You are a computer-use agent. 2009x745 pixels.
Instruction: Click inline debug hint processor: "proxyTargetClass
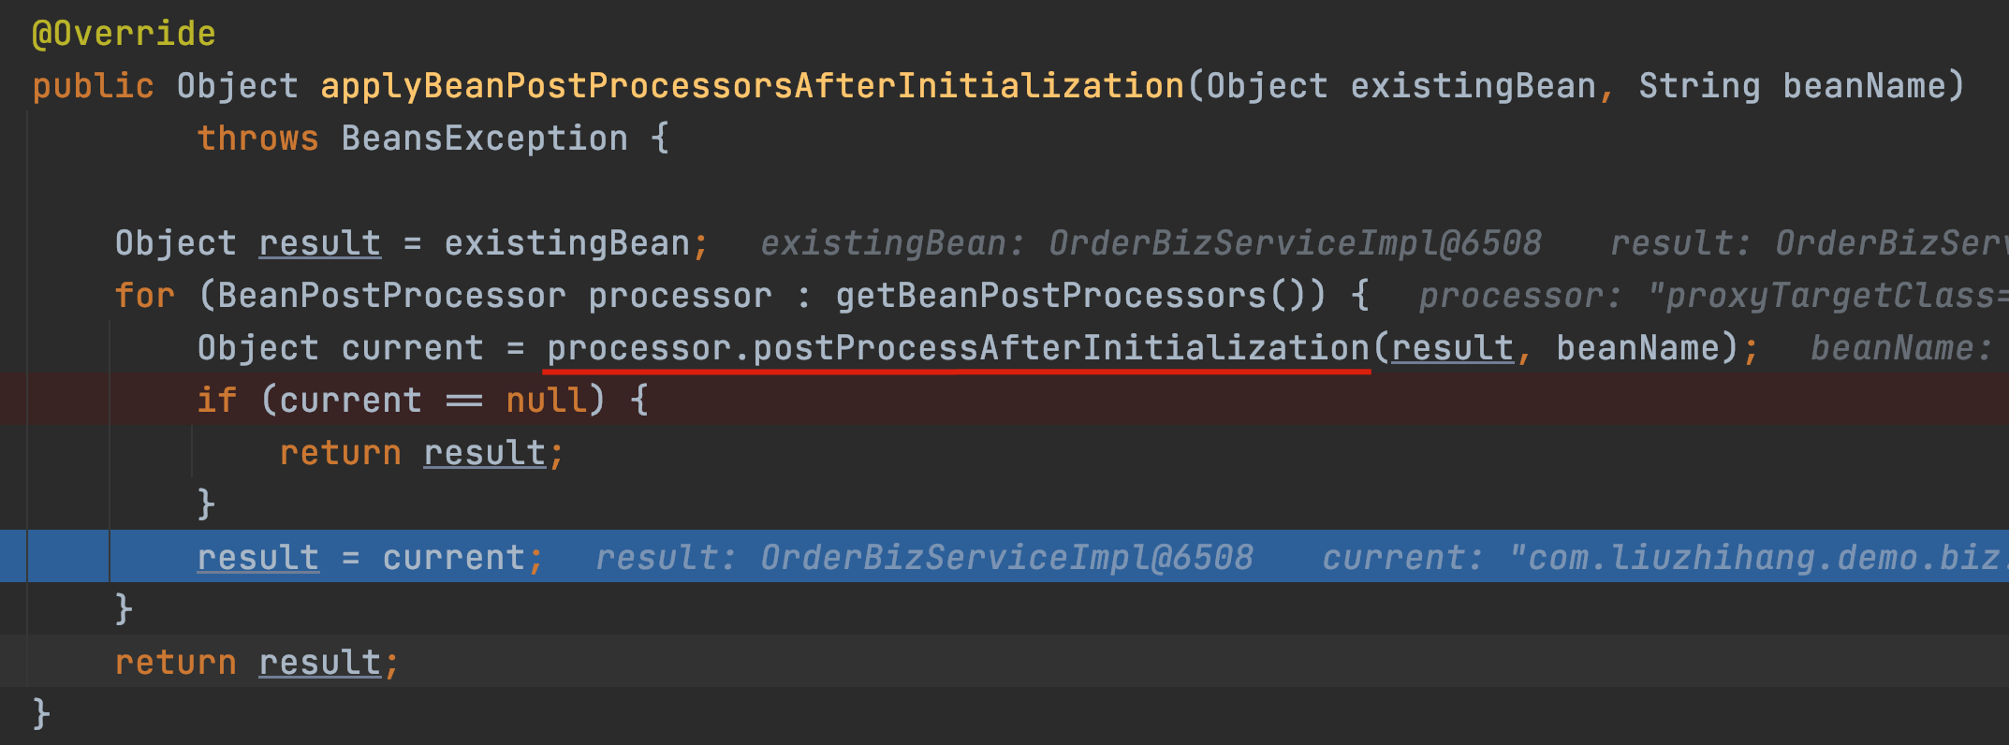(1713, 296)
